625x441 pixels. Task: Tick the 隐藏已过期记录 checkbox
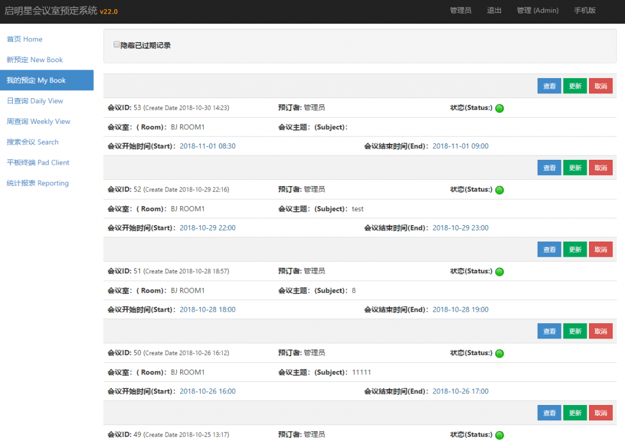(117, 45)
